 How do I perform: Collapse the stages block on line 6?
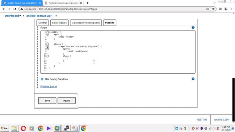[47, 44]
